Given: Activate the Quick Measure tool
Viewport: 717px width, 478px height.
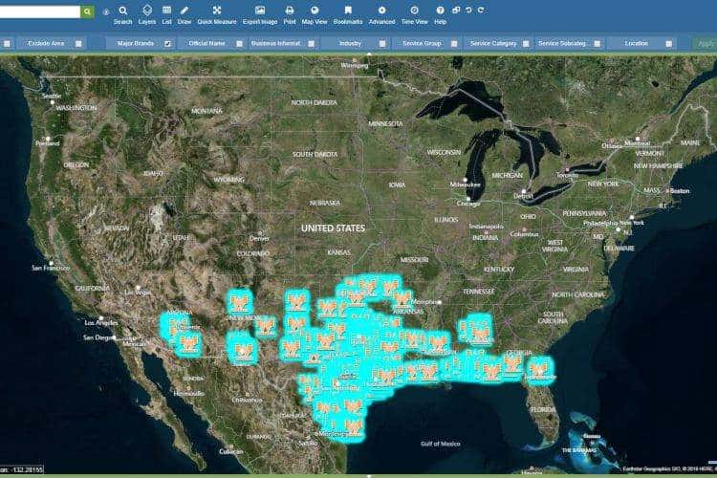Looking at the screenshot, I should [217, 15].
